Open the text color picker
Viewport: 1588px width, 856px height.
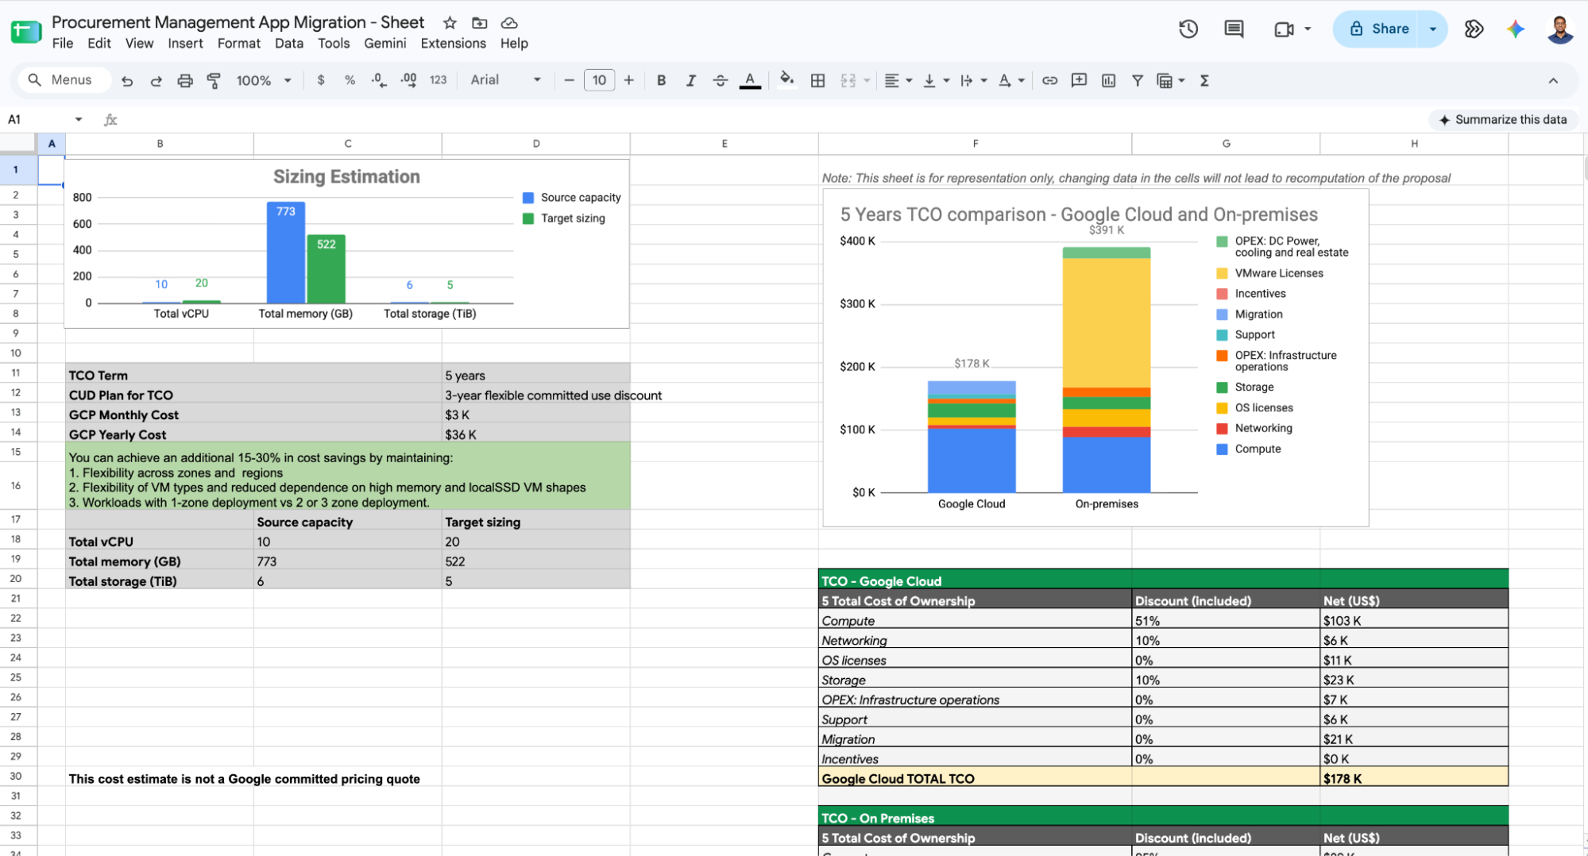click(750, 80)
